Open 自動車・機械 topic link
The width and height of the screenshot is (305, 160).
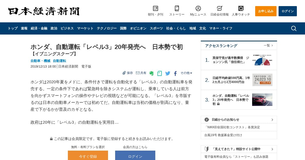(40, 61)
